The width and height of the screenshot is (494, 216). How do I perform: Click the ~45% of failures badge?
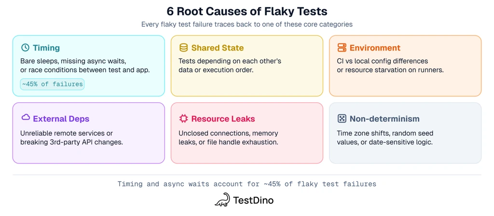pyautogui.click(x=53, y=84)
